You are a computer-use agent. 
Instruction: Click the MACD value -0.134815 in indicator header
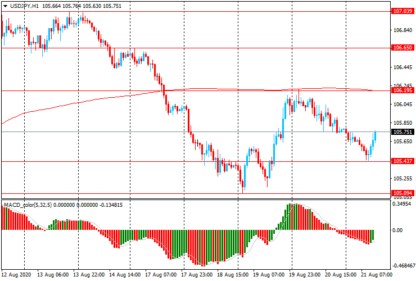click(x=111, y=205)
